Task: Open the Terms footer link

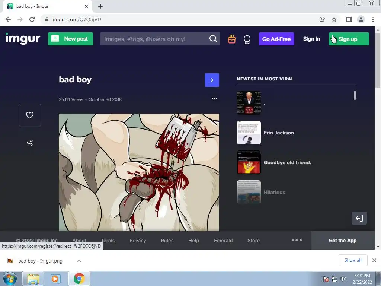Action: coord(108,241)
